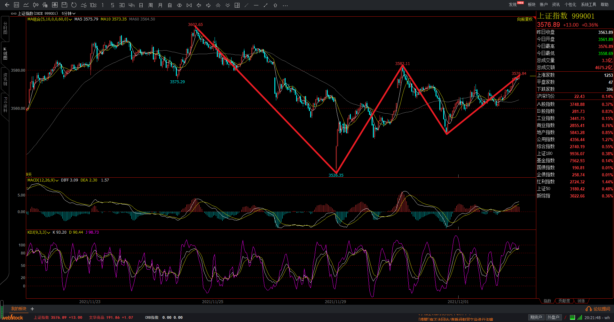
Task: Click the horizontal line drawing tool
Action: pyautogui.click(x=256, y=5)
